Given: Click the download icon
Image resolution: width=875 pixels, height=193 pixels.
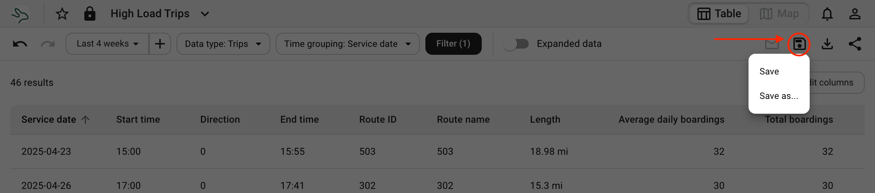Looking at the screenshot, I should [x=827, y=44].
